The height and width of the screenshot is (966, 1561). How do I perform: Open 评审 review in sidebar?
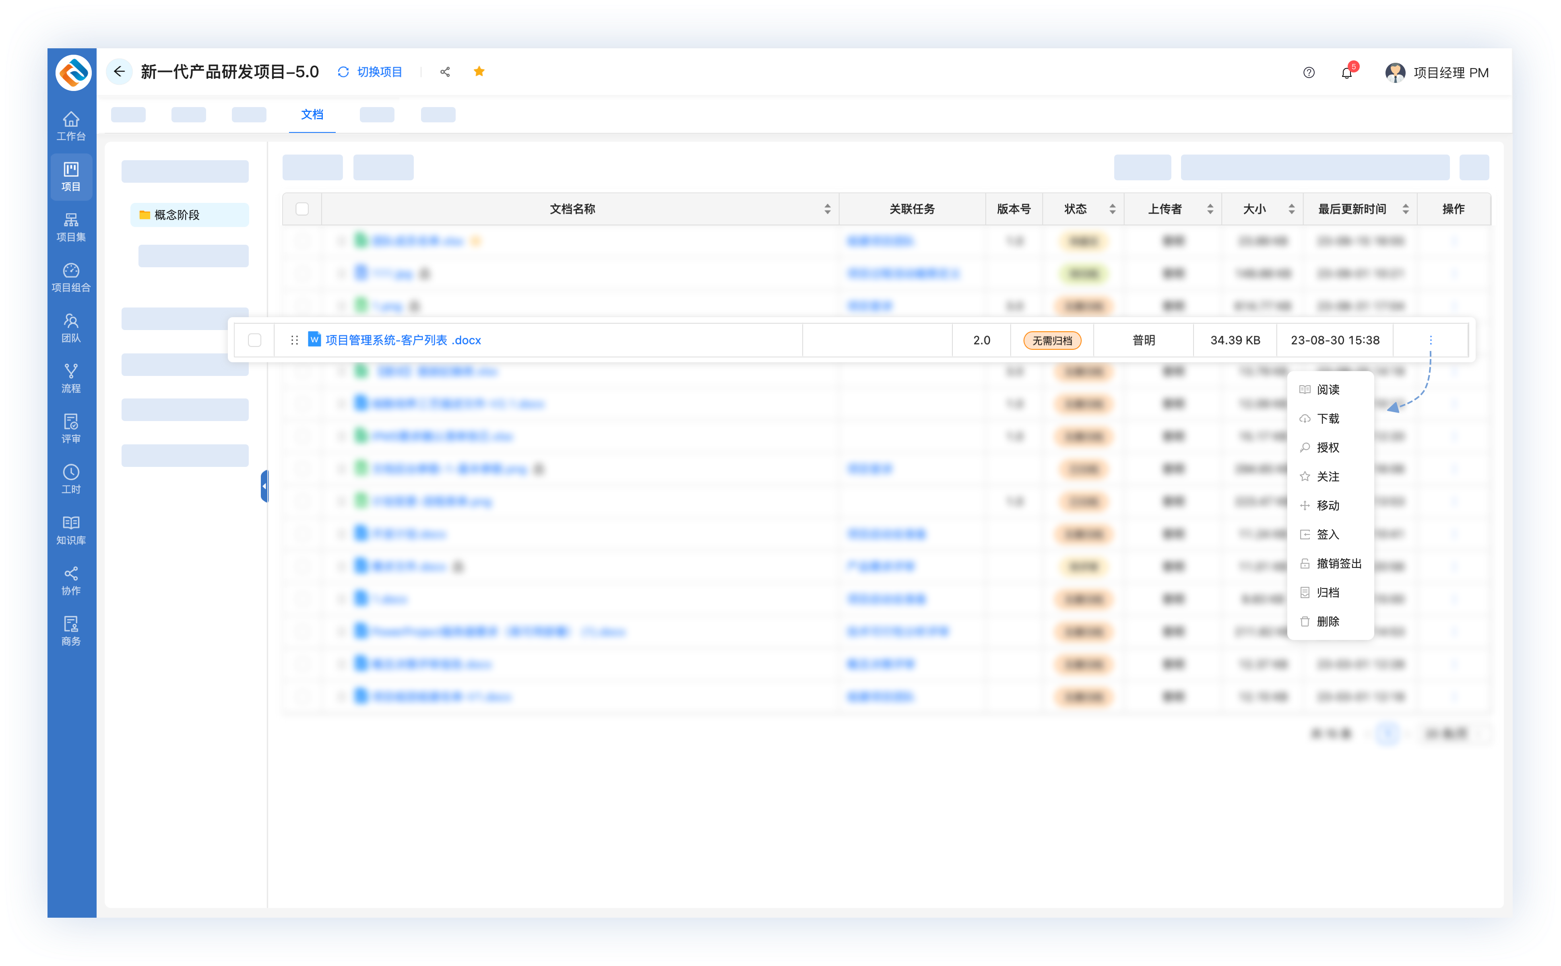[71, 429]
